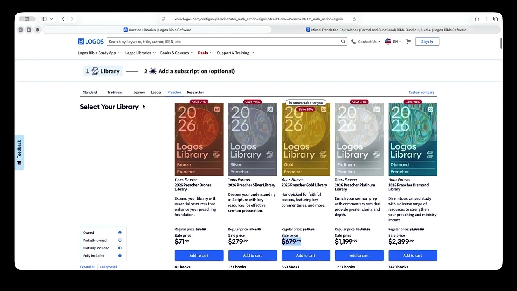Click the first pinned tab icon
This screenshot has height=291, width=517.
pyautogui.click(x=21, y=30)
